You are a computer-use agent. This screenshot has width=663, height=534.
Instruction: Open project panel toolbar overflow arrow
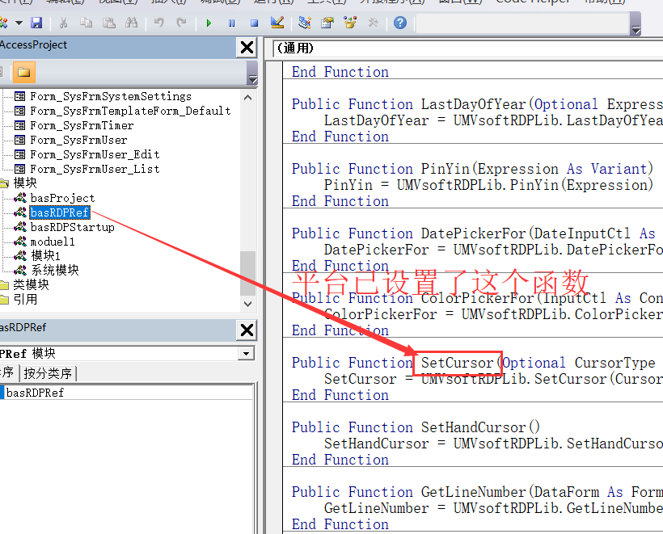click(252, 78)
